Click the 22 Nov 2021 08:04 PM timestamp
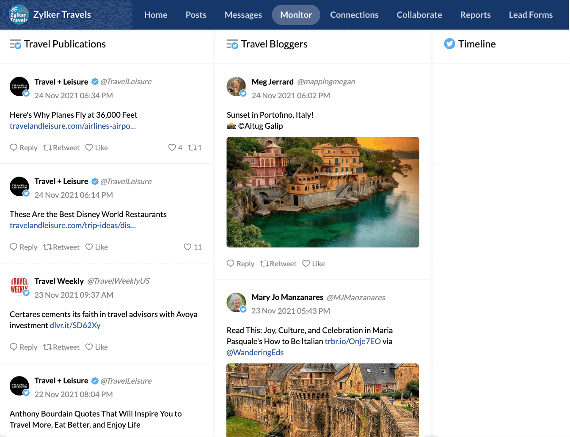The image size is (570, 437). coord(74,394)
